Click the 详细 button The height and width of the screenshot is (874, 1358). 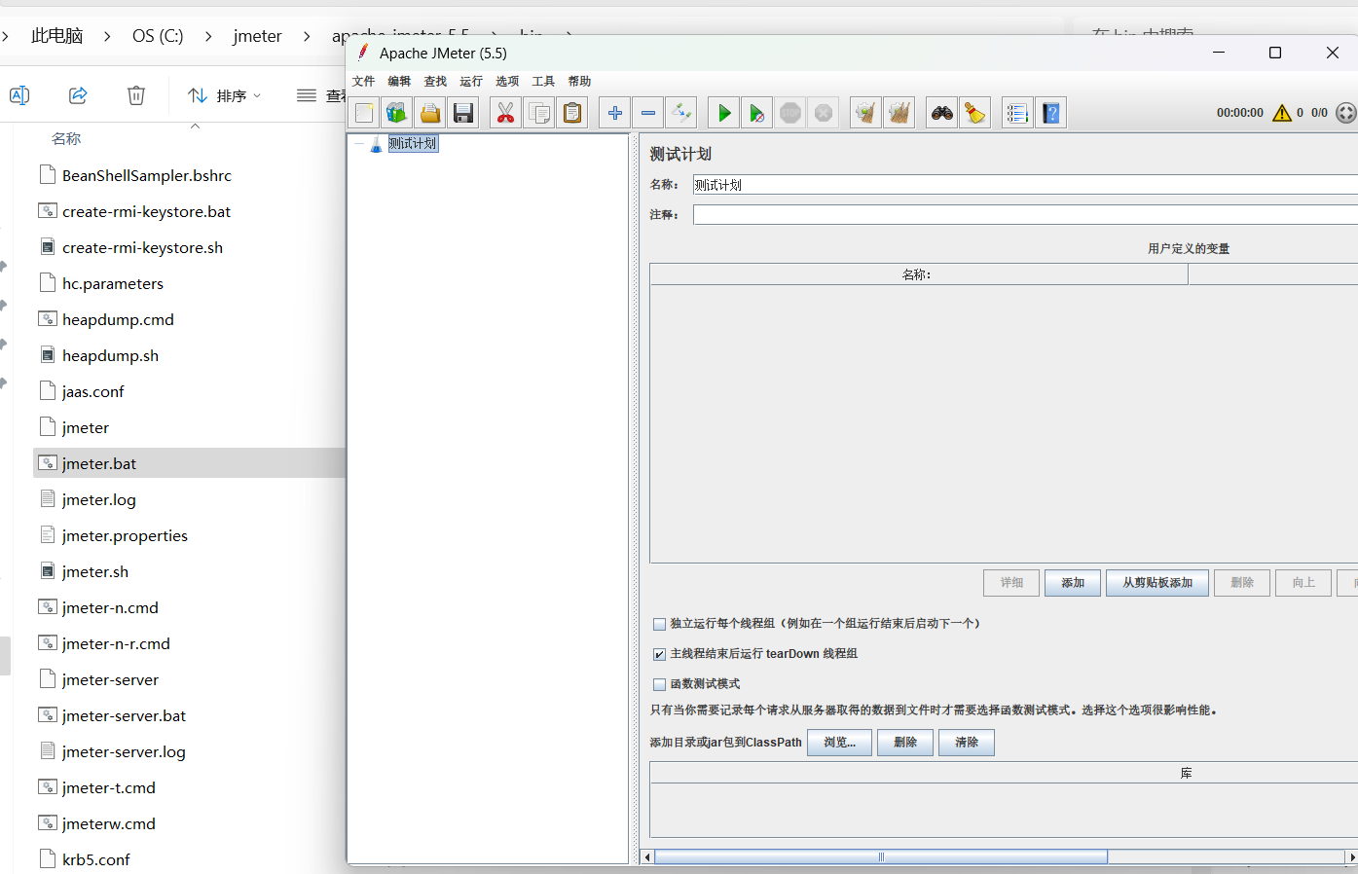point(1011,583)
